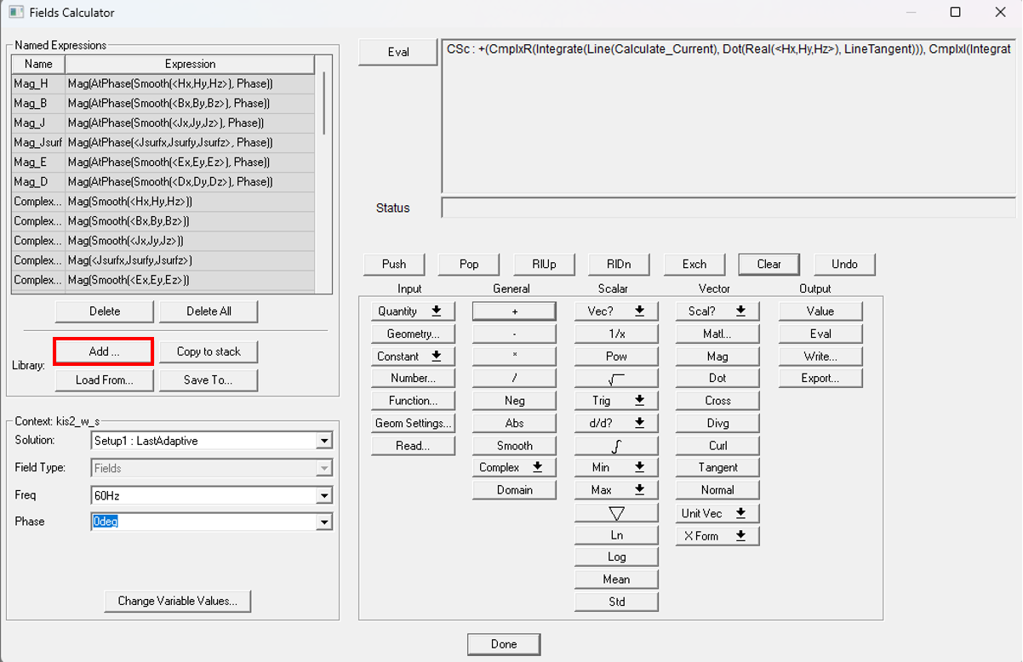The height and width of the screenshot is (662, 1023).
Task: Click Add... in the Library section
Action: (104, 351)
